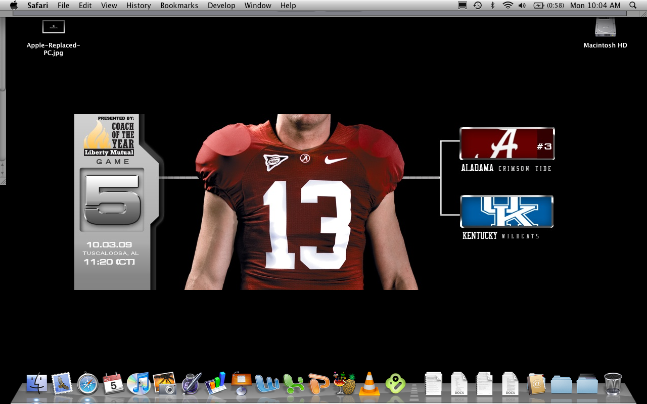This screenshot has height=404, width=647.
Task: Open iPhoto from the Dock
Action: pyautogui.click(x=164, y=384)
